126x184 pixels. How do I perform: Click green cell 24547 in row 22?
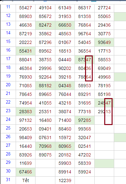pos(104,103)
